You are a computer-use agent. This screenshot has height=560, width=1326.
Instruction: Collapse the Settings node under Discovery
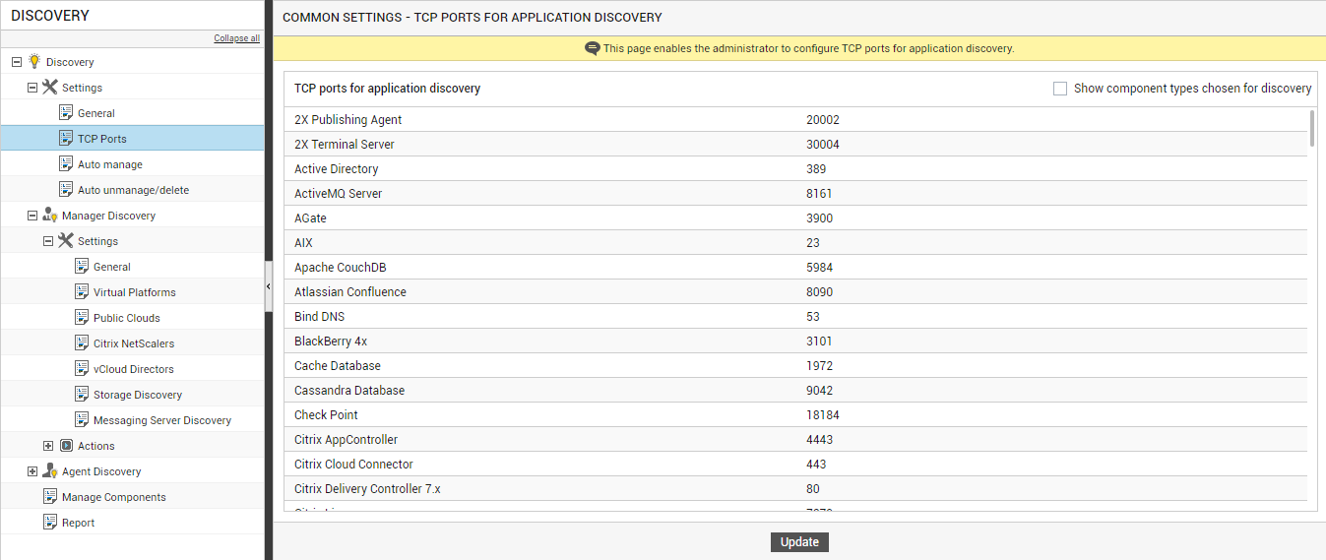[x=32, y=87]
